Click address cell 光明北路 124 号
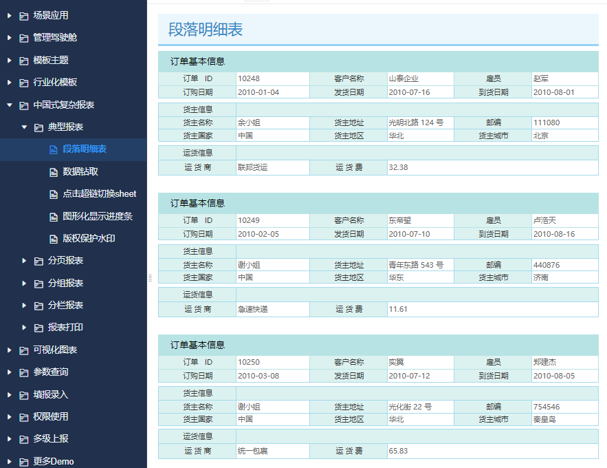This screenshot has width=607, height=468. [x=421, y=123]
